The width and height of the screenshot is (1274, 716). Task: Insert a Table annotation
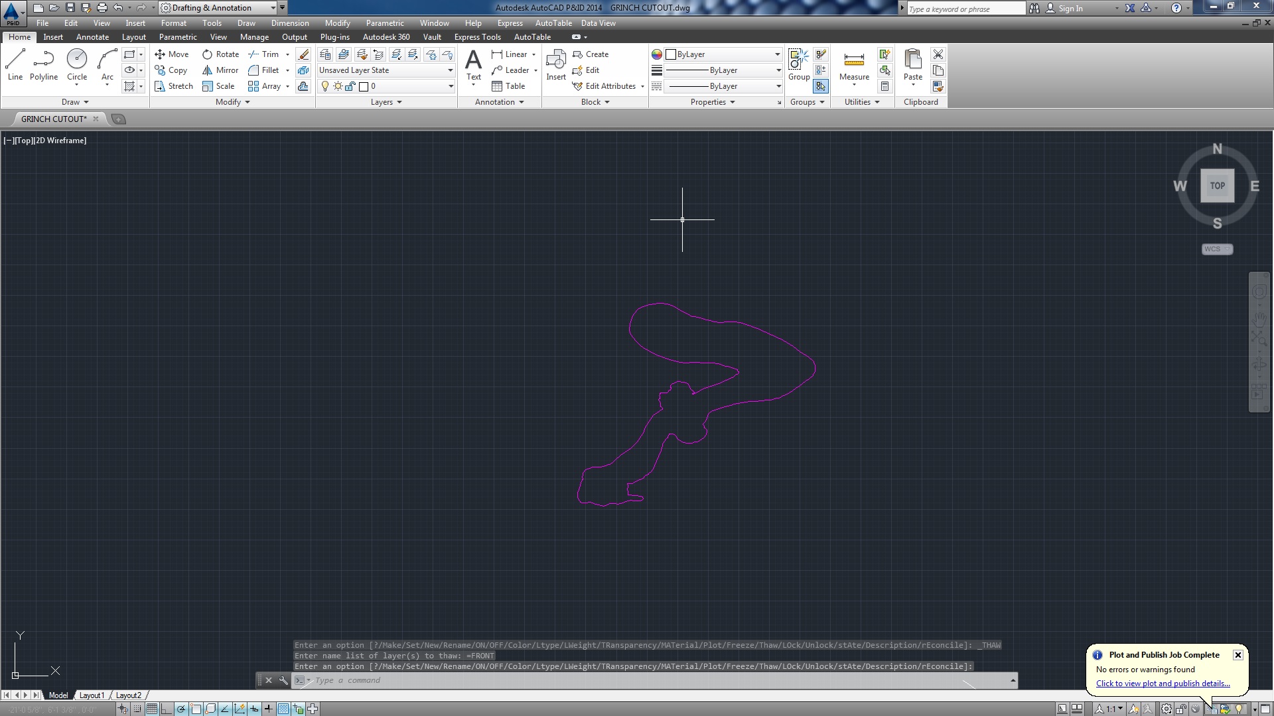[x=508, y=86]
